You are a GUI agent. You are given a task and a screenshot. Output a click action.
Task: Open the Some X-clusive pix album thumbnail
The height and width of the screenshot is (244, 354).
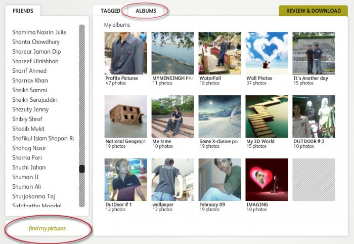pos(219,116)
